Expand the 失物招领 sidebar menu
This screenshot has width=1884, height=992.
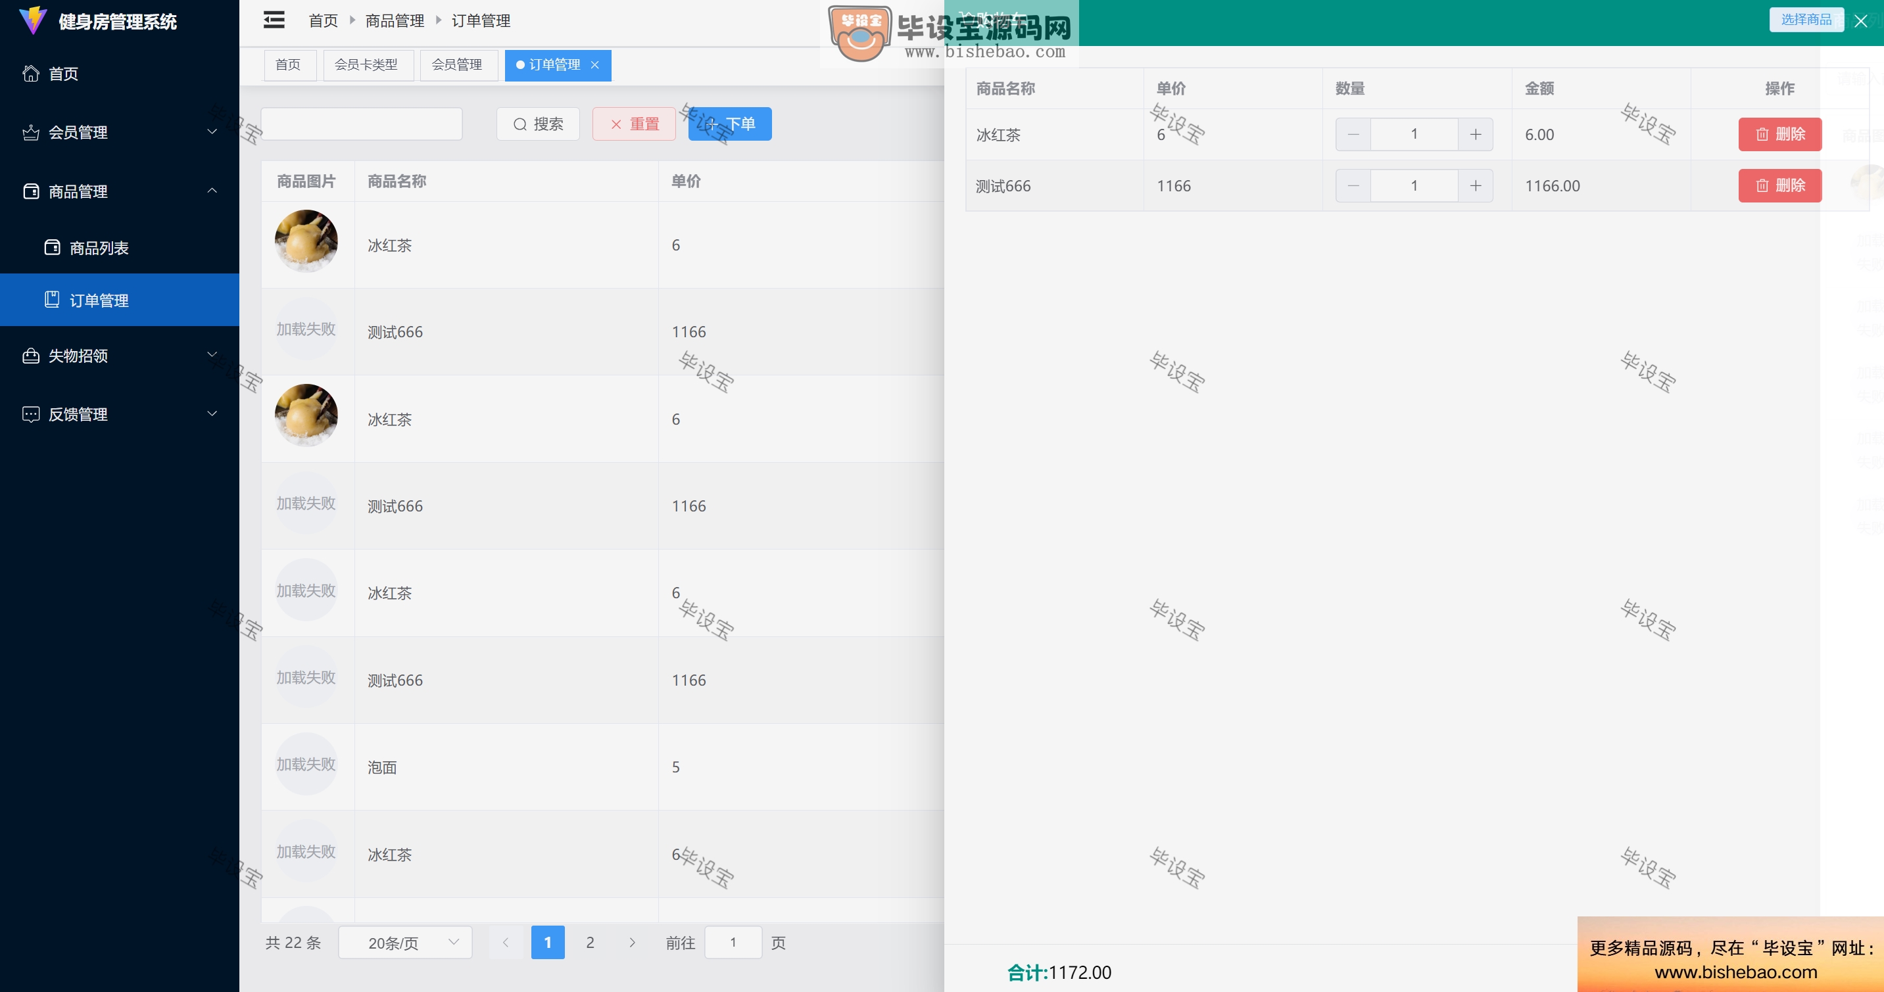click(119, 356)
